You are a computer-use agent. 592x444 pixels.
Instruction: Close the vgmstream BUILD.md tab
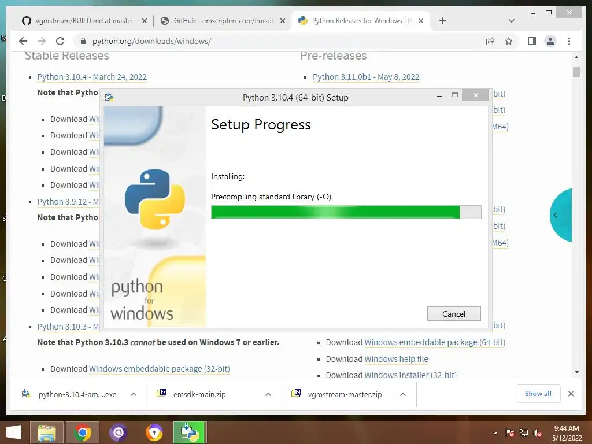pyautogui.click(x=144, y=21)
